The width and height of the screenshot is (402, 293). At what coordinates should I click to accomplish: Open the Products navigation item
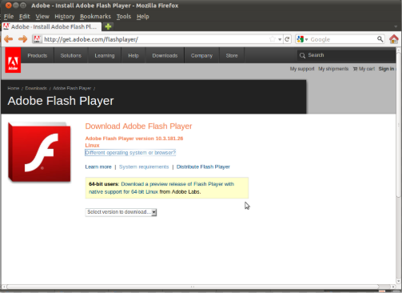(x=38, y=55)
